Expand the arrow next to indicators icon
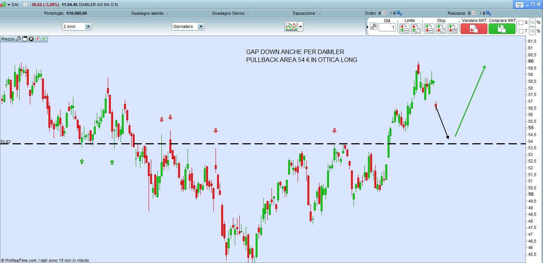Image resolution: width=543 pixels, height=263 pixels. (x=301, y=26)
